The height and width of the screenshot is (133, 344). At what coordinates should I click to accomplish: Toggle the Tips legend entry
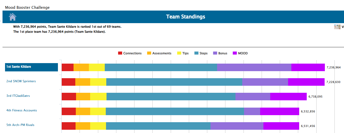(x=183, y=53)
